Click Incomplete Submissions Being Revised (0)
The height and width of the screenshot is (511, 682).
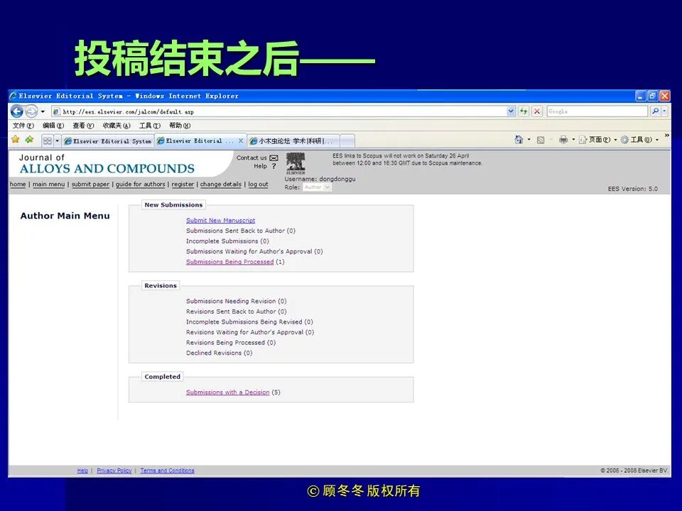(x=249, y=322)
